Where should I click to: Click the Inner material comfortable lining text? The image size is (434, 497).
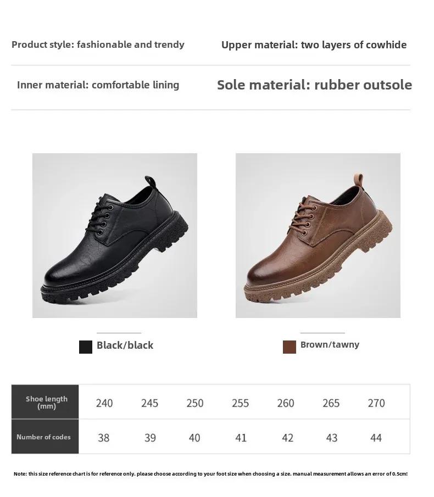(x=98, y=85)
